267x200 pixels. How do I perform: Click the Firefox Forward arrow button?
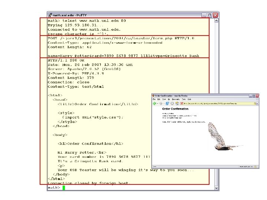[161, 104]
